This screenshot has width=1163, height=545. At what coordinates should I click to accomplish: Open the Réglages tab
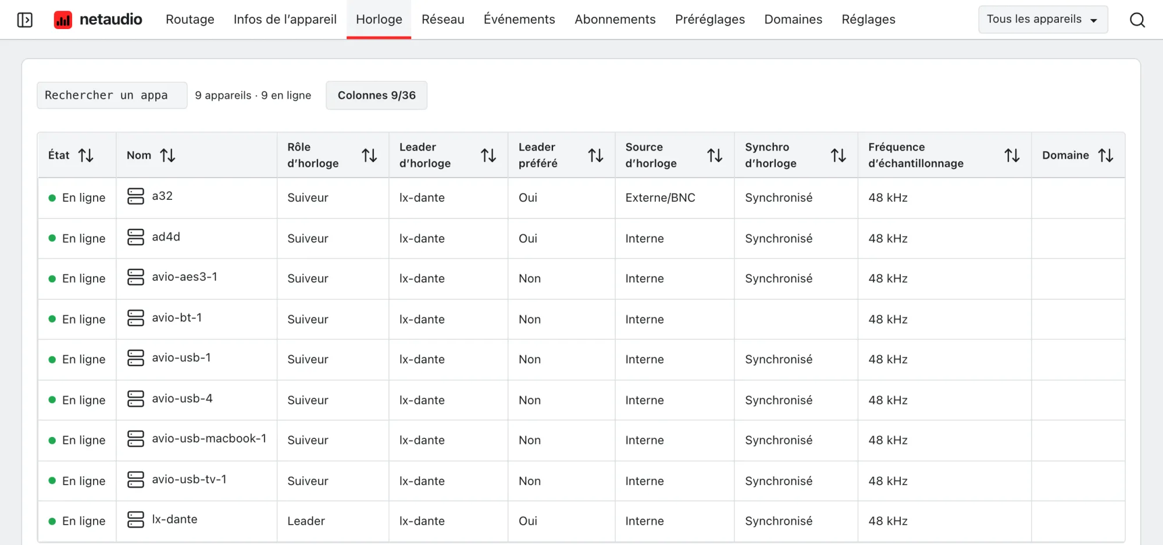click(x=869, y=19)
